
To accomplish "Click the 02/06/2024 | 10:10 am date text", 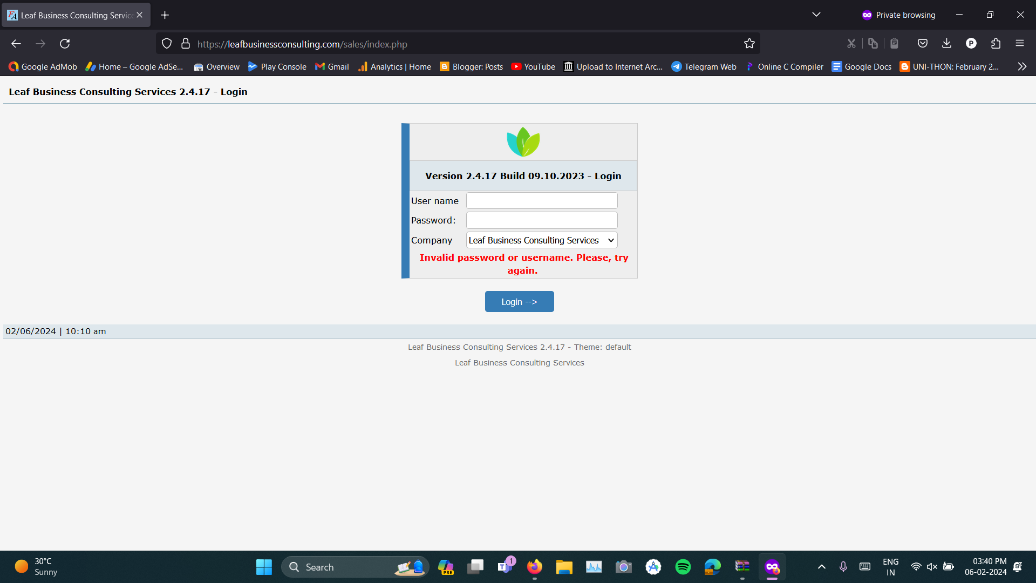I will (56, 331).
